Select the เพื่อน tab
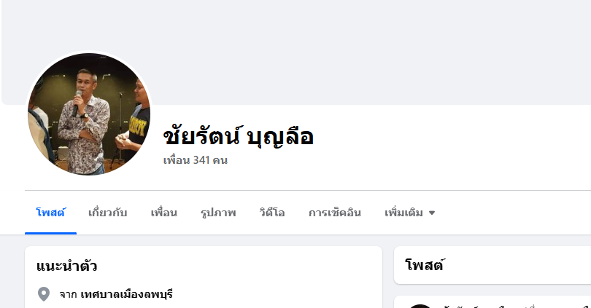 [164, 213]
